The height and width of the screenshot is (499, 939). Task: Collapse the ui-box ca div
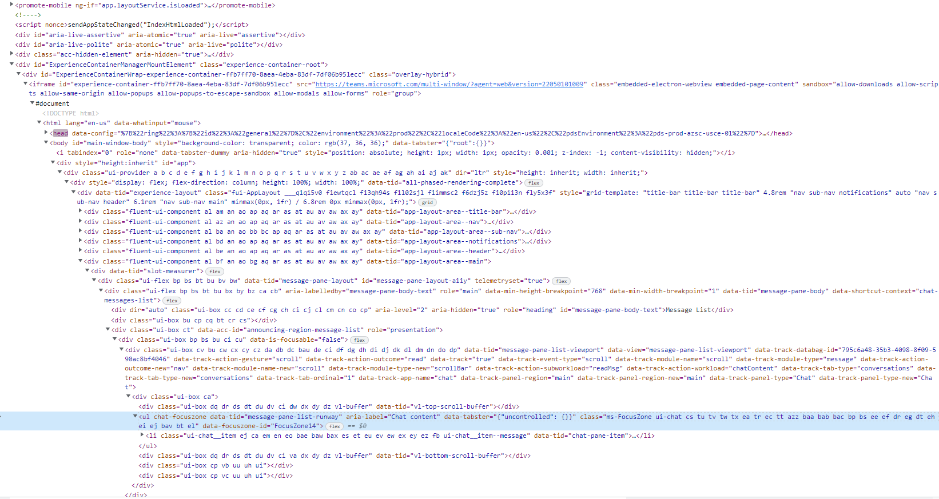tap(129, 396)
